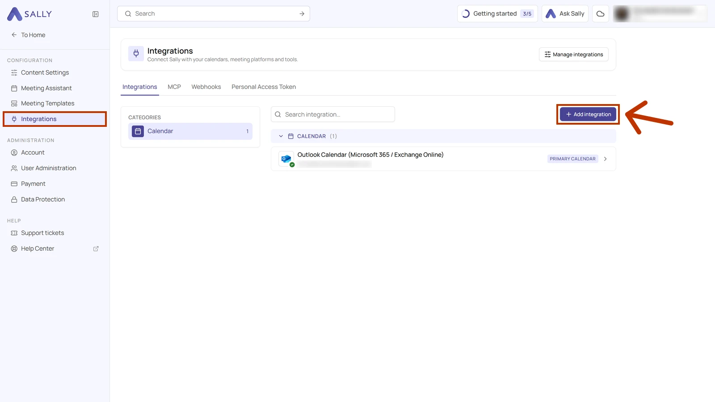Viewport: 715px width, 402px height.
Task: Open Meeting Templates page
Action: (55, 103)
